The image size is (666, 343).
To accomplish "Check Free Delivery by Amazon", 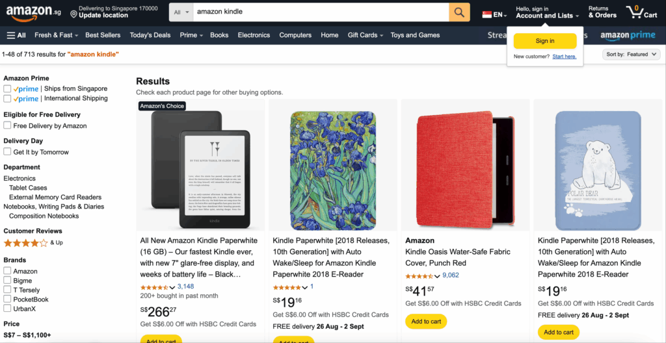I will 7,126.
